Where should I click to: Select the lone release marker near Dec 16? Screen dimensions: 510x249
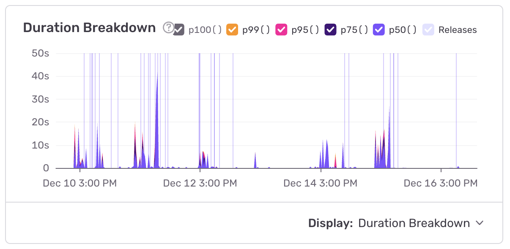click(x=456, y=110)
